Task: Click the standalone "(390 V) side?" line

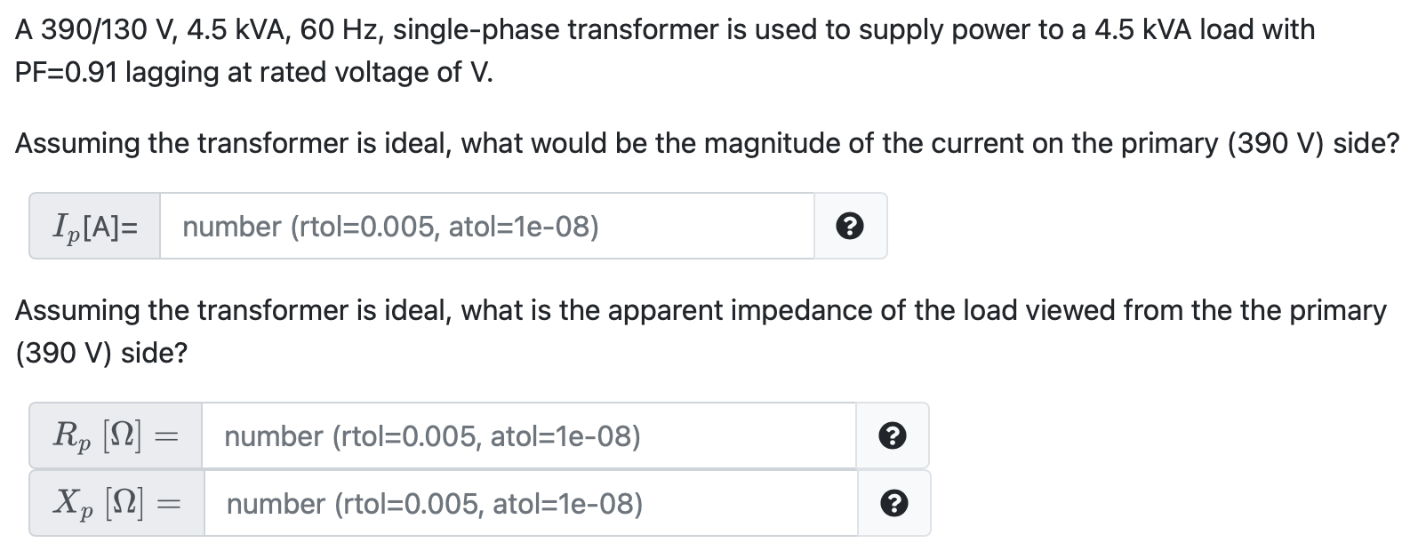Action: (101, 353)
